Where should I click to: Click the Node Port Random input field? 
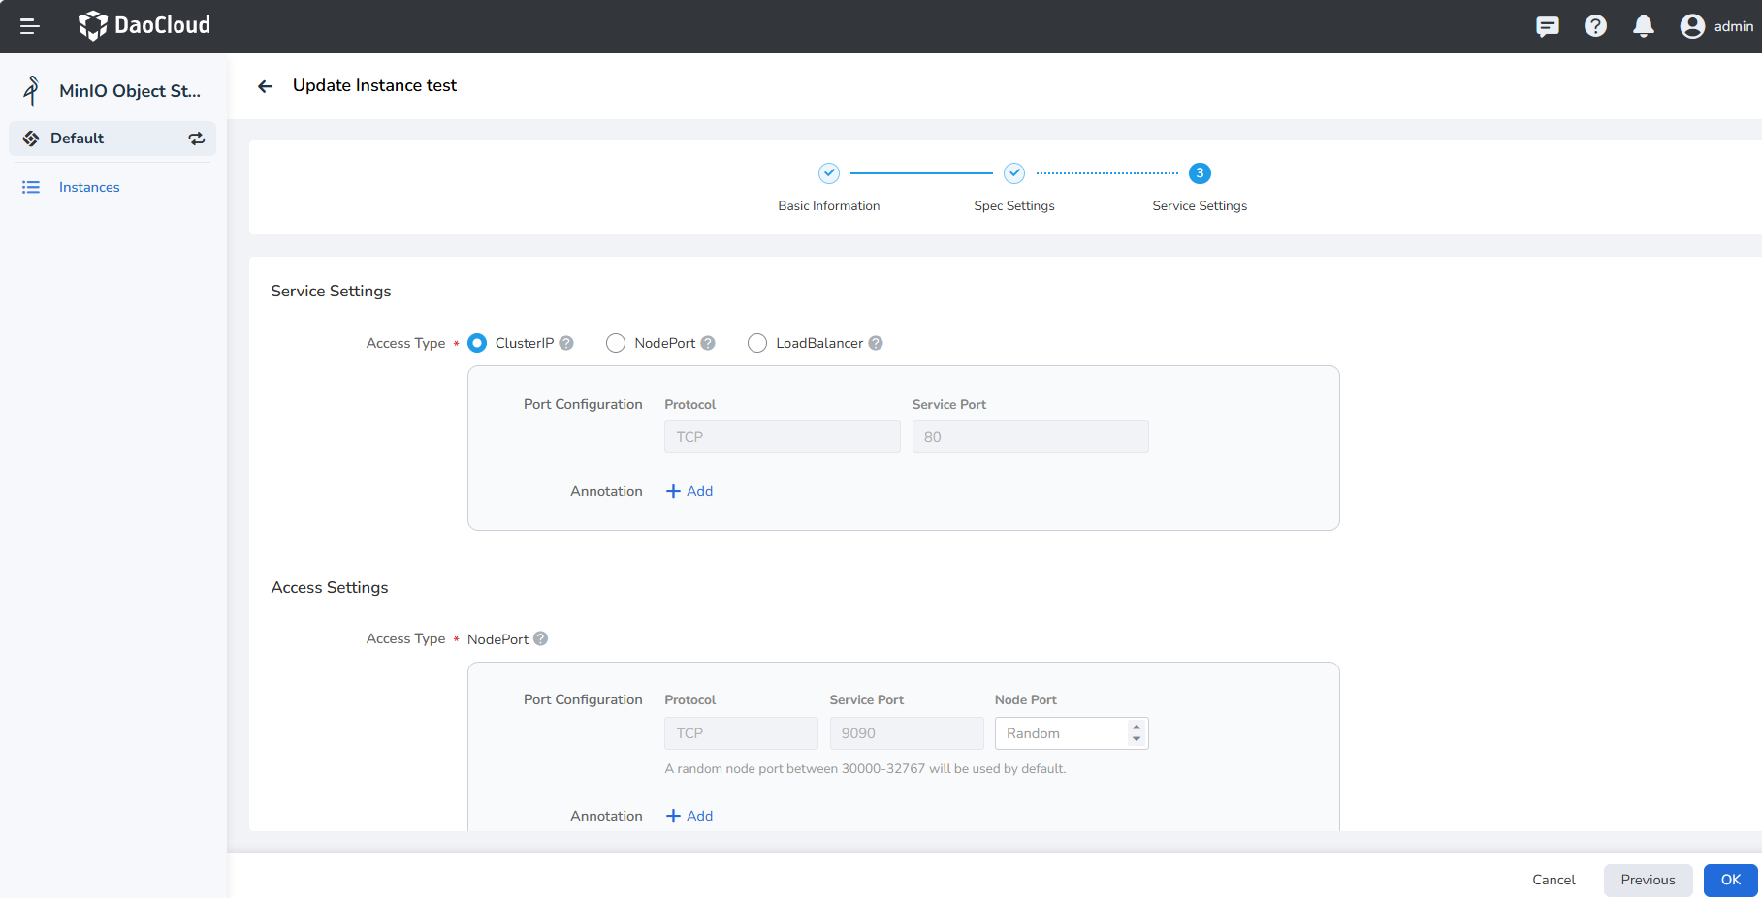click(x=1062, y=733)
